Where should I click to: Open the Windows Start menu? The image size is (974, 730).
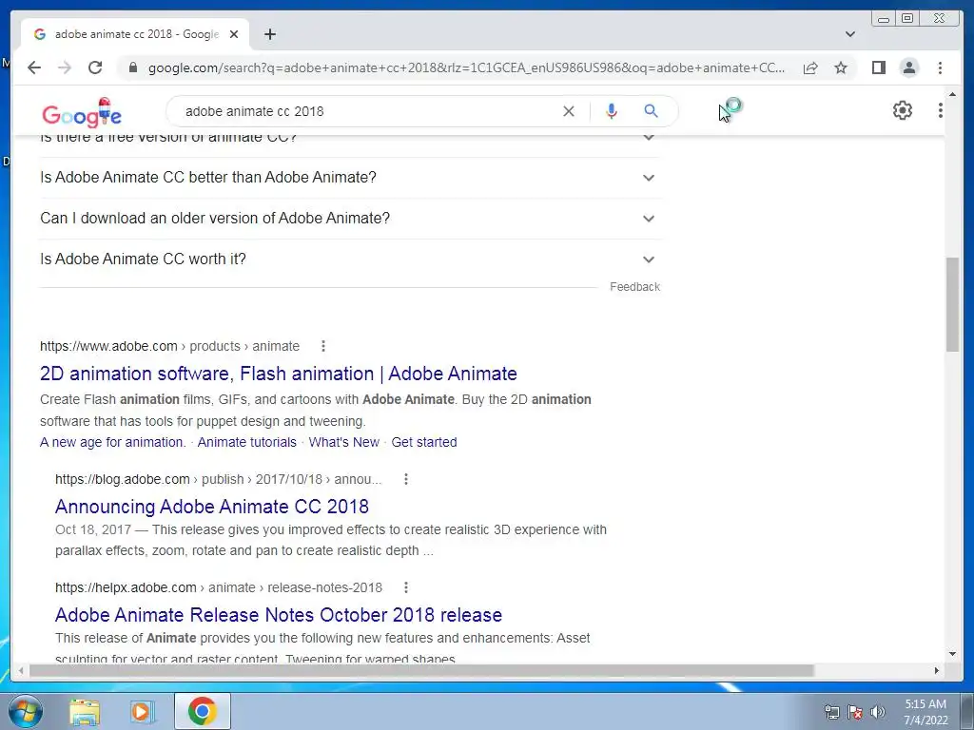(26, 711)
